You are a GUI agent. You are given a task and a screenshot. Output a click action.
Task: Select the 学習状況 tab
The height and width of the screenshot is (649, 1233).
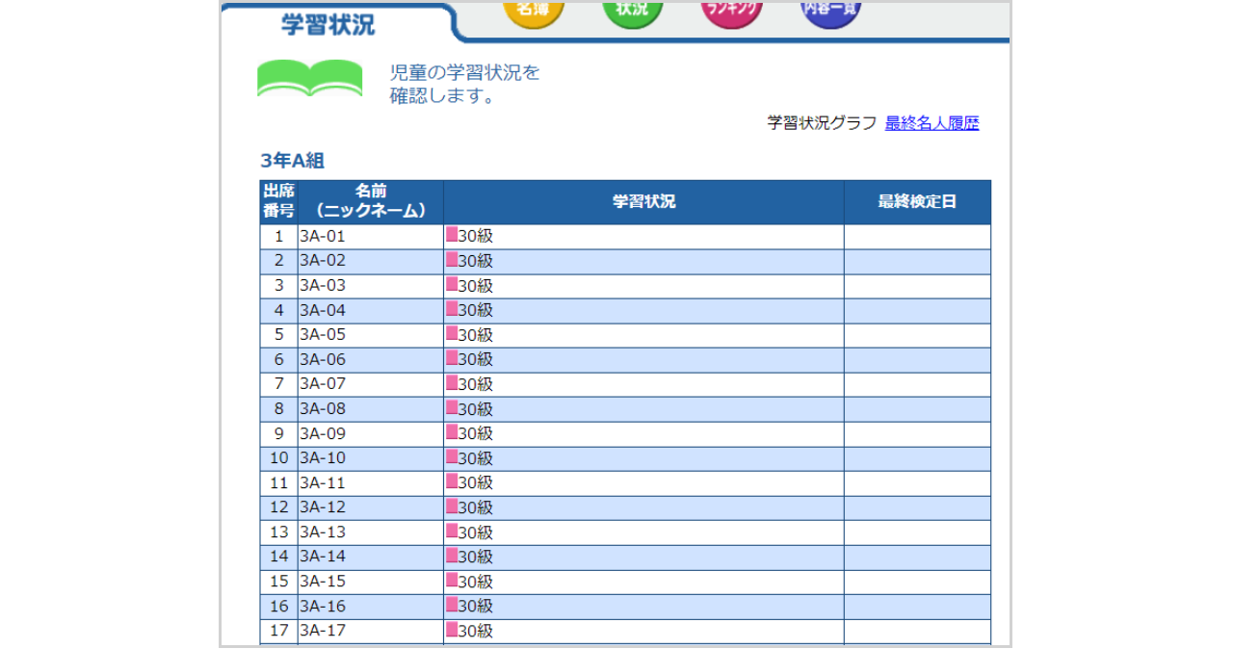point(328,25)
